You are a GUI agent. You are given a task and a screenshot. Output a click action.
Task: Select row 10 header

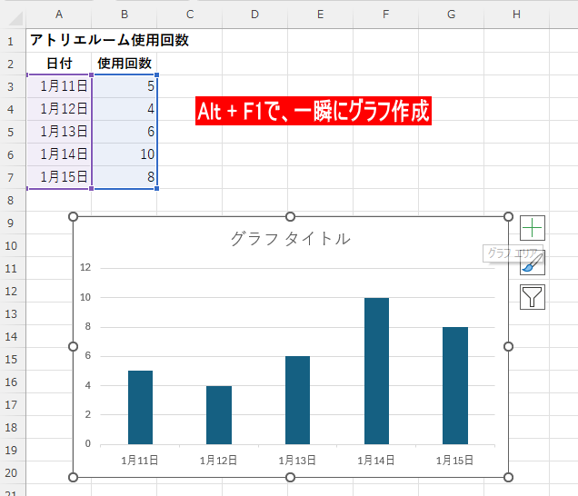11,245
